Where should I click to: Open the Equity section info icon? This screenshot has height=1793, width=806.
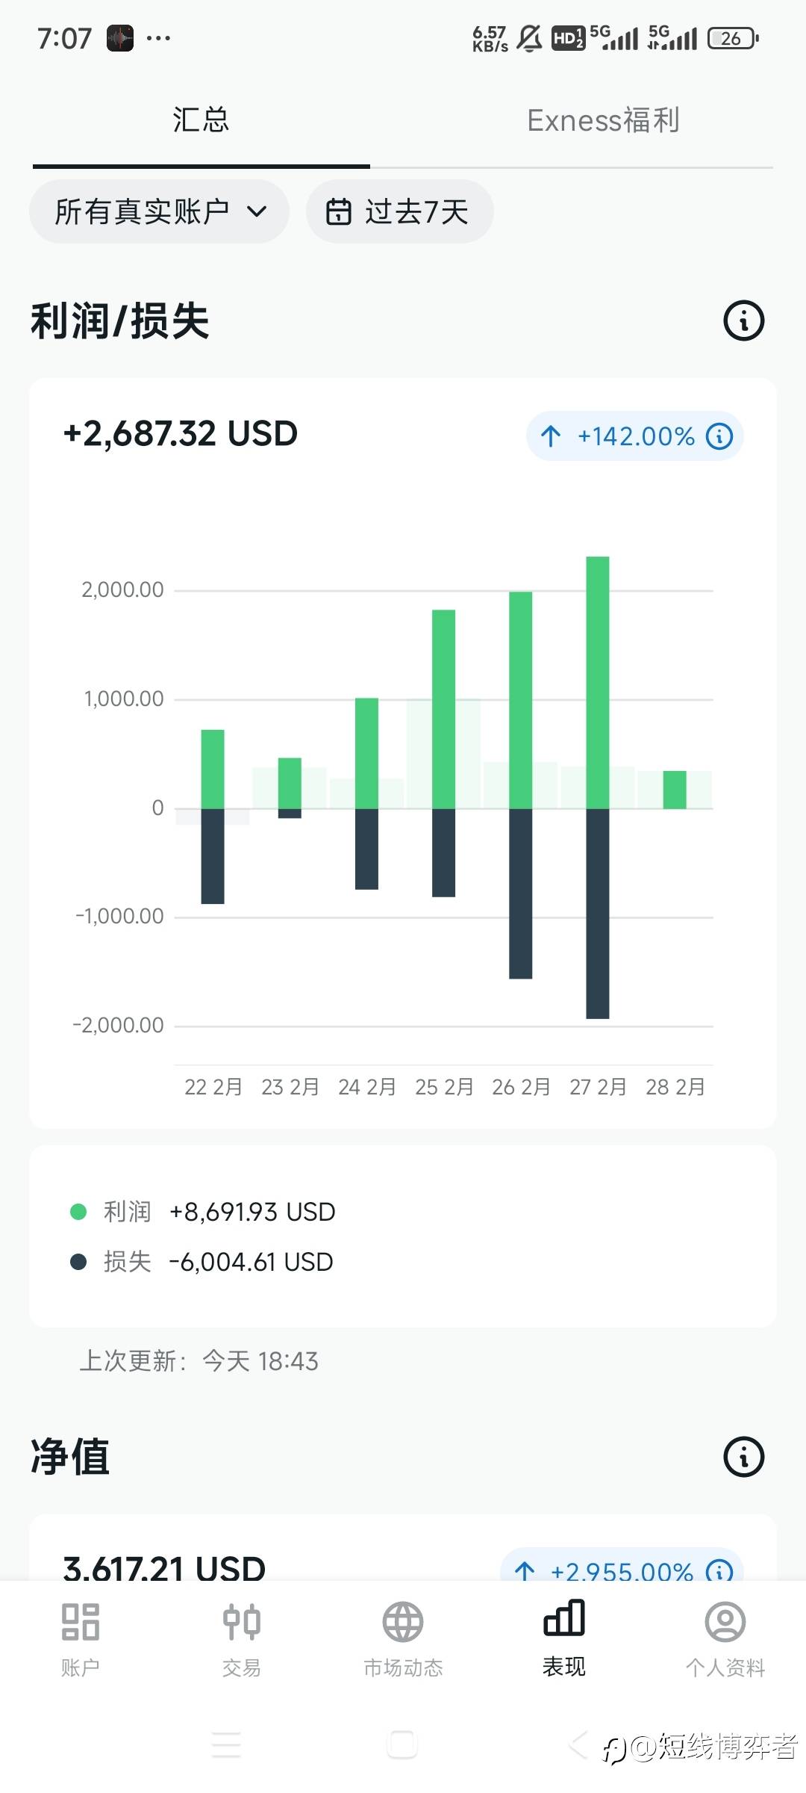click(x=743, y=1456)
